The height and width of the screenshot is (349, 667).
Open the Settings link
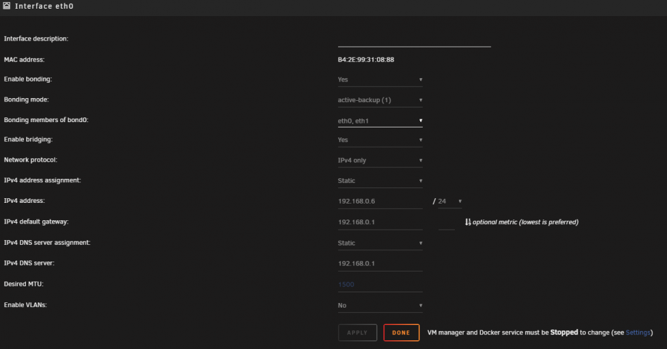(638, 333)
